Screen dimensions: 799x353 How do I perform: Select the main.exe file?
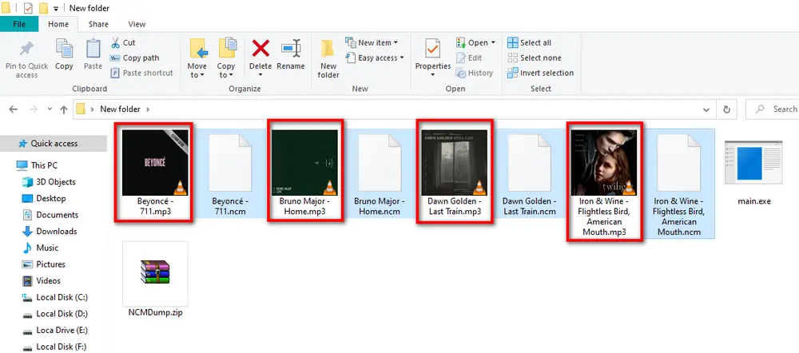coord(753,173)
